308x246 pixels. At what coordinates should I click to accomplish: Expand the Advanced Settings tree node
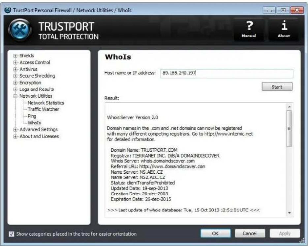pyautogui.click(x=15, y=130)
